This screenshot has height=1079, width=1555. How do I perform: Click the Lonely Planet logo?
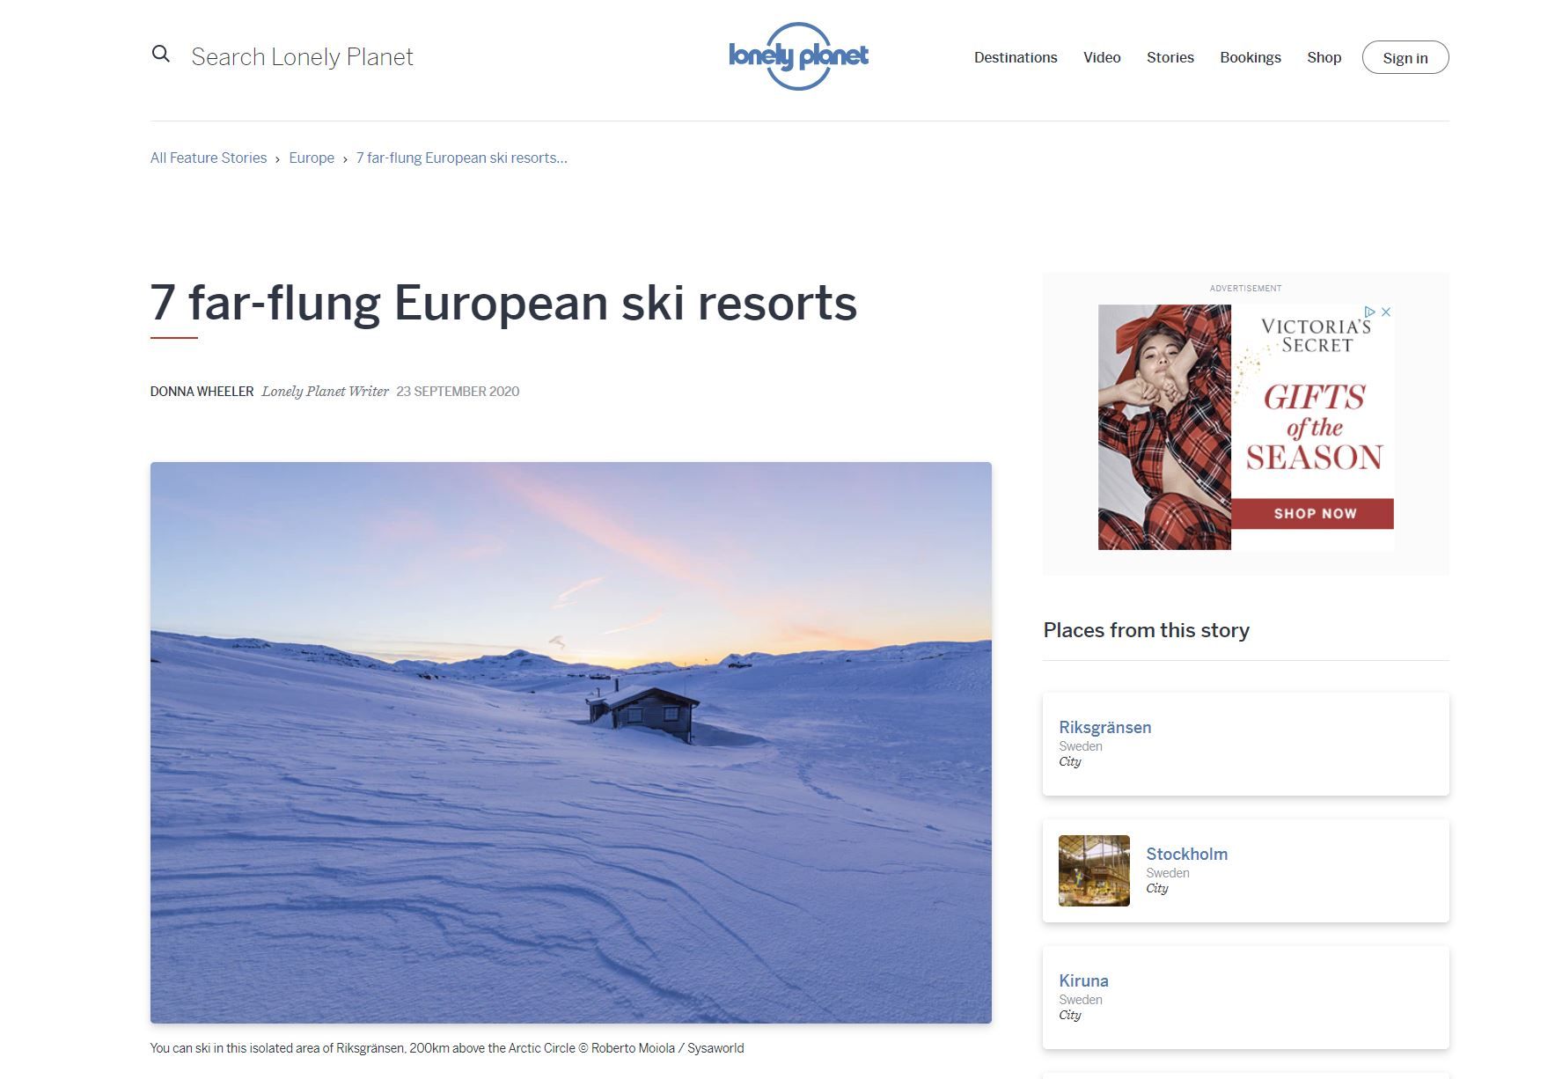(798, 56)
